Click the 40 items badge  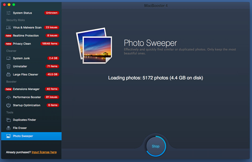coord(52,89)
